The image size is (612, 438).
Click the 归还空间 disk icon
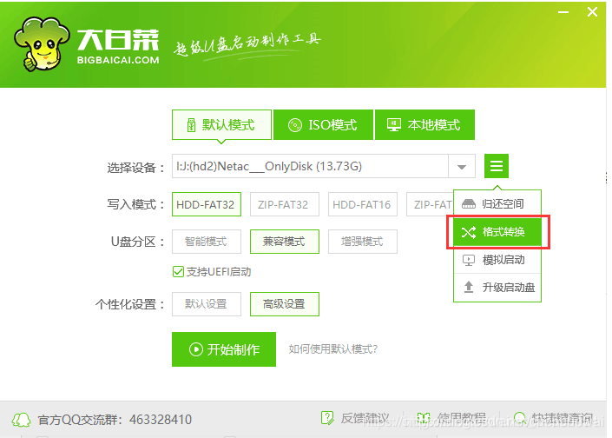tap(469, 204)
